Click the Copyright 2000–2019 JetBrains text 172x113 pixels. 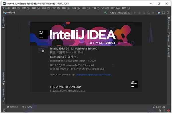(68, 91)
